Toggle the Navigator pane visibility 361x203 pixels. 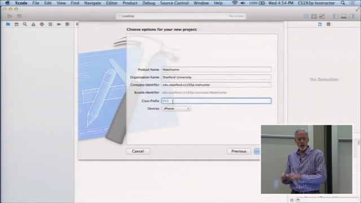(x=336, y=16)
